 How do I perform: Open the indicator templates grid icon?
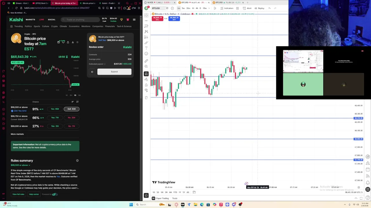click(237, 8)
